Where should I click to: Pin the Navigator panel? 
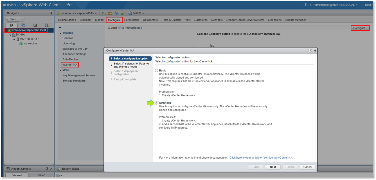click(51, 13)
